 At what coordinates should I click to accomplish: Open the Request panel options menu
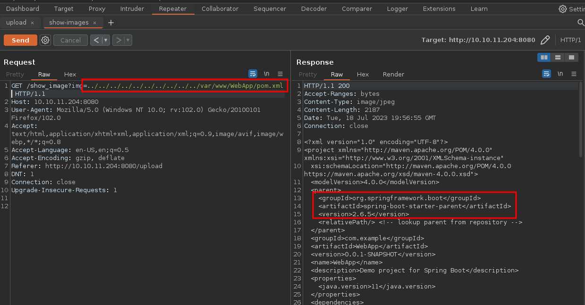point(280,74)
